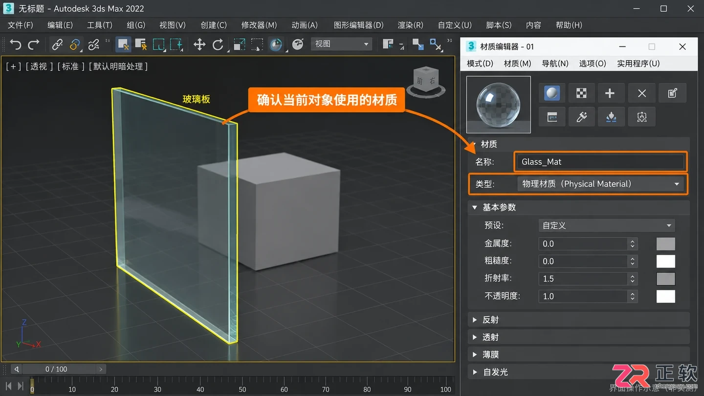Open 导航(N) menu in Material Editor
Viewport: 704px width, 396px height.
pos(555,64)
